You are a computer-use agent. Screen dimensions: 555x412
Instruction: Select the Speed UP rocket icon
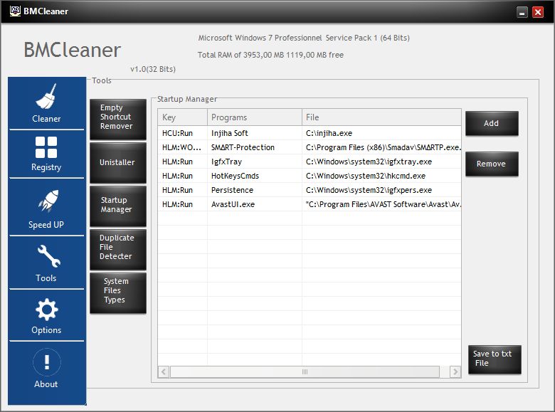(46, 203)
